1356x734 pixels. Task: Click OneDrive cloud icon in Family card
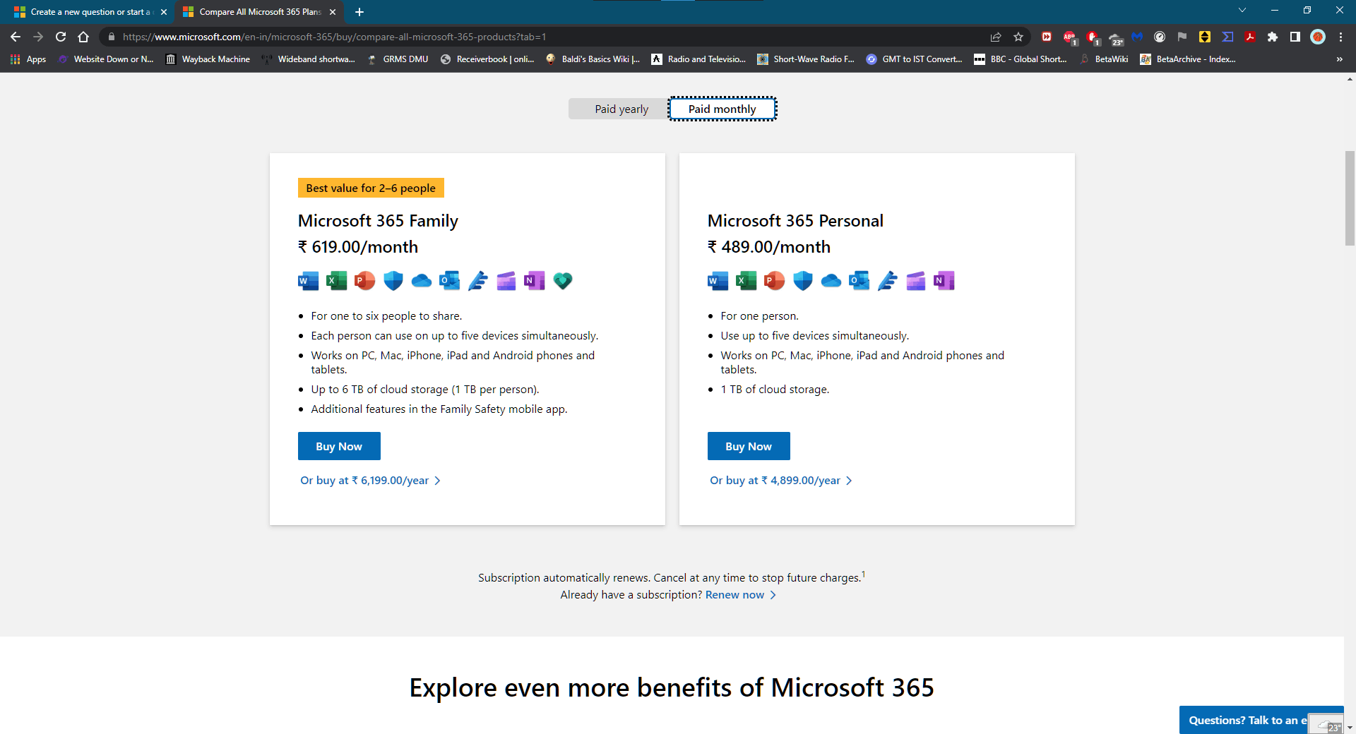[421, 281]
